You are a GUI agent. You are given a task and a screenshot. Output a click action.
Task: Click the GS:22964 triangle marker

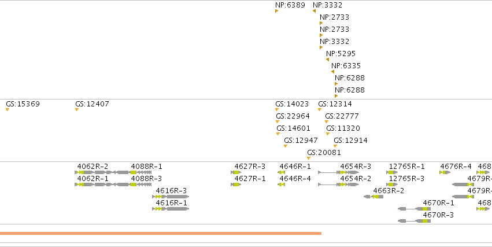278,122
